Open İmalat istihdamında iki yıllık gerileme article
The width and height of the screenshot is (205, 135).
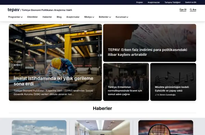point(55,62)
